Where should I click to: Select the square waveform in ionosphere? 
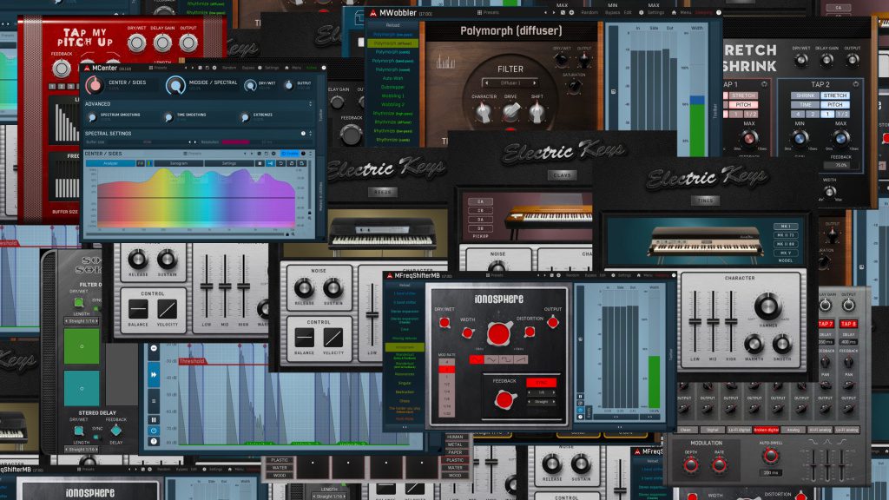pos(506,359)
